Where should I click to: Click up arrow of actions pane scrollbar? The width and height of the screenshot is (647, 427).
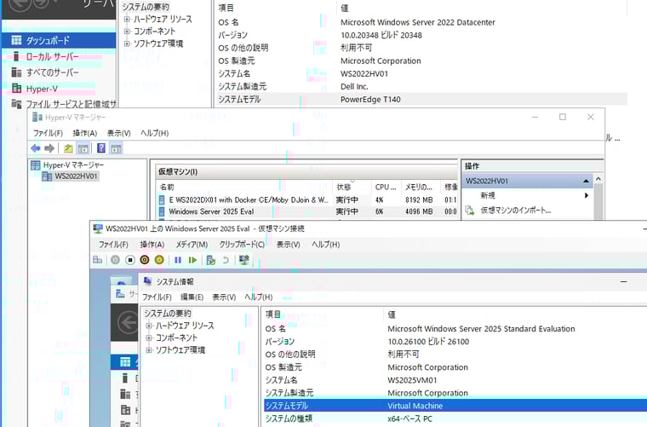598,179
